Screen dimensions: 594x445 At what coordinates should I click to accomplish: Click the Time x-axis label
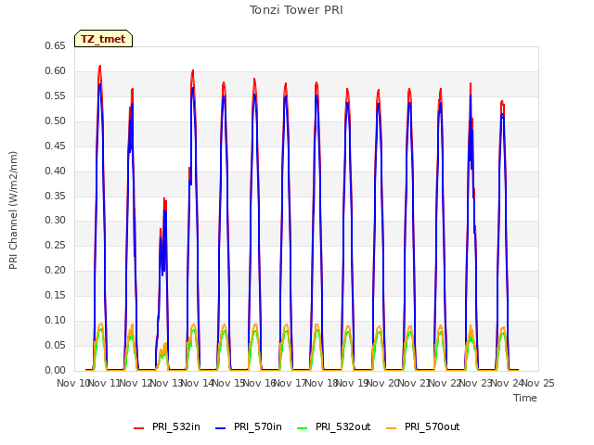coord(525,398)
